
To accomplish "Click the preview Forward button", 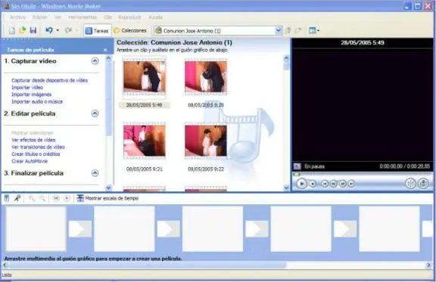I will tap(351, 184).
